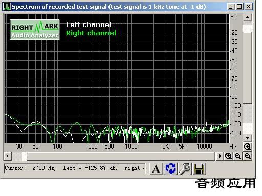
Task: Click the blue swap channels refresh icon
Action: tap(170, 169)
